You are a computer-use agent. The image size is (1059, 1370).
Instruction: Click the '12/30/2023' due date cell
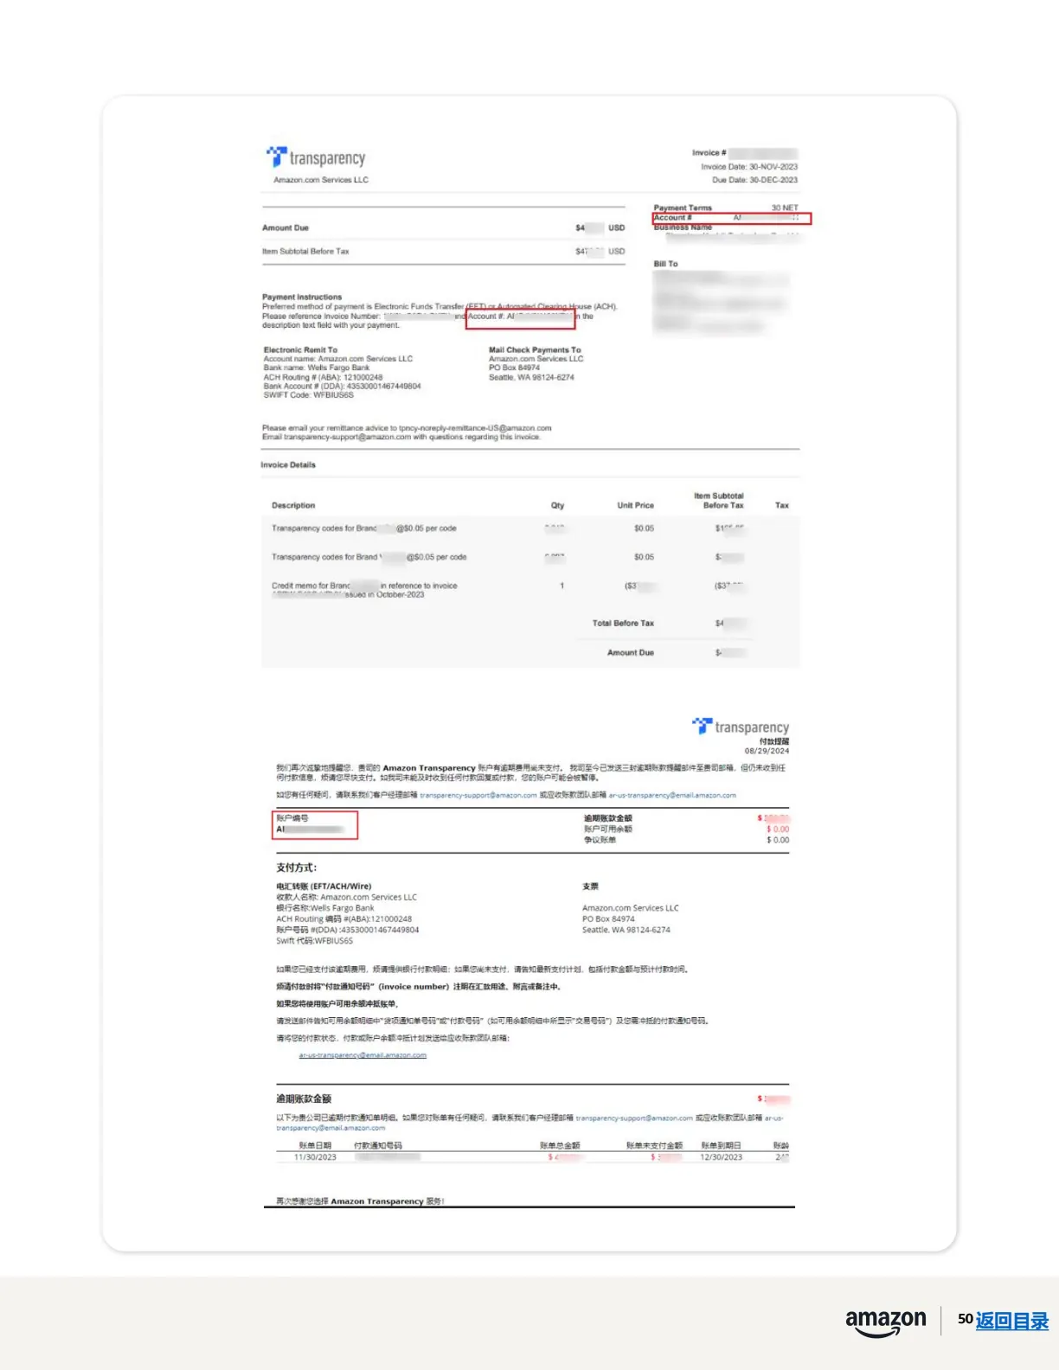[721, 1157]
